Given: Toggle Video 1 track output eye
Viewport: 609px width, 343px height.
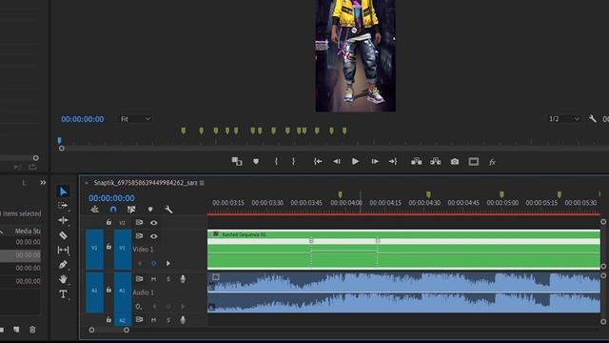Looking at the screenshot, I should click(x=154, y=236).
